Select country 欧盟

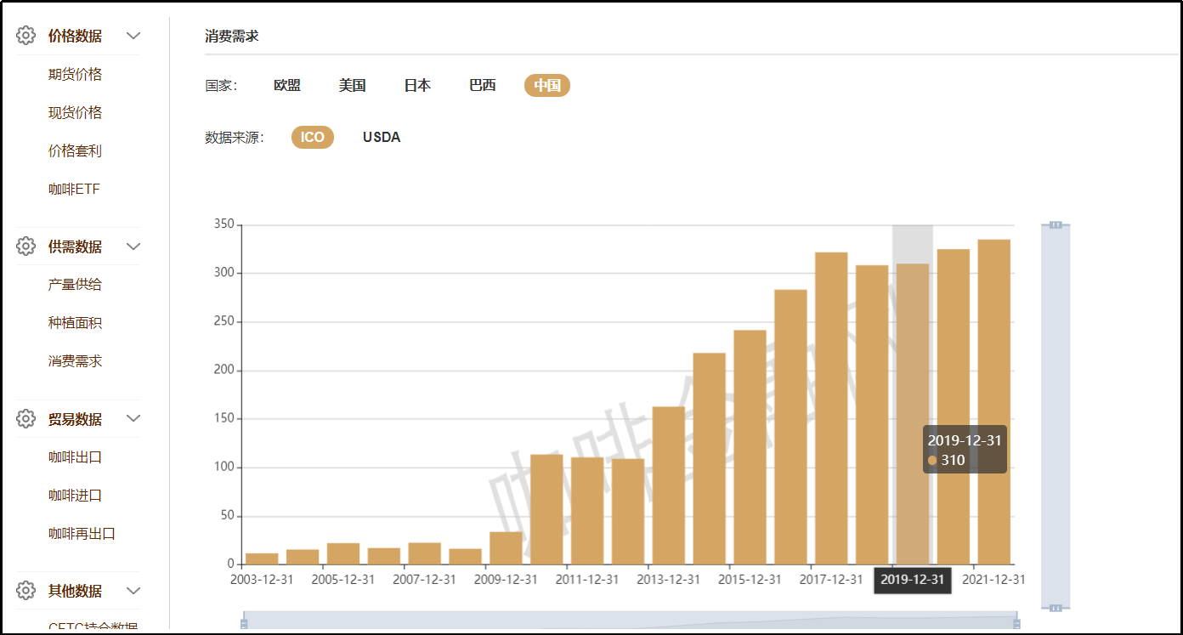point(287,85)
